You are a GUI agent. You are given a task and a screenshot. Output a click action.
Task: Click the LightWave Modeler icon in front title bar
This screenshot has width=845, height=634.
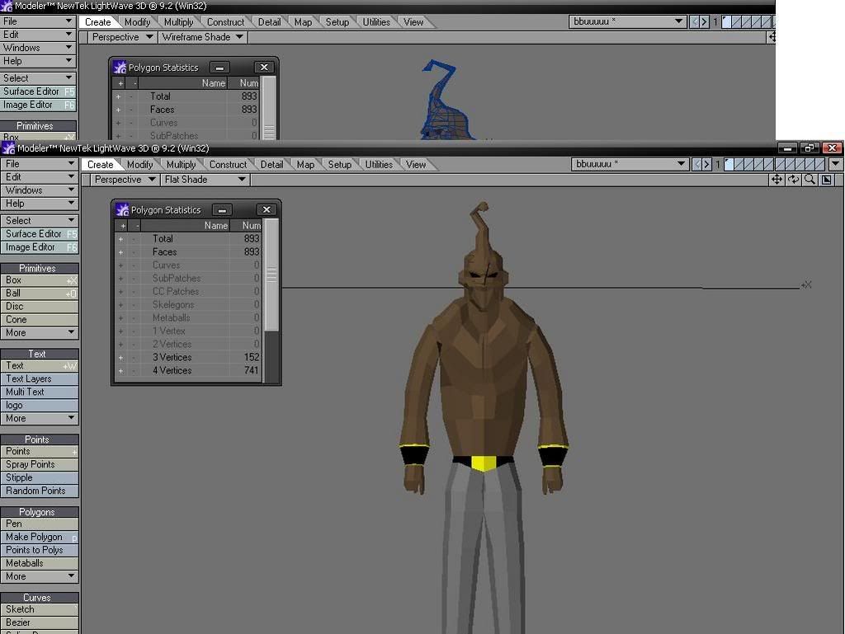point(8,148)
